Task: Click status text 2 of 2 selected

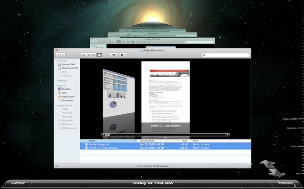Action: [x=152, y=166]
